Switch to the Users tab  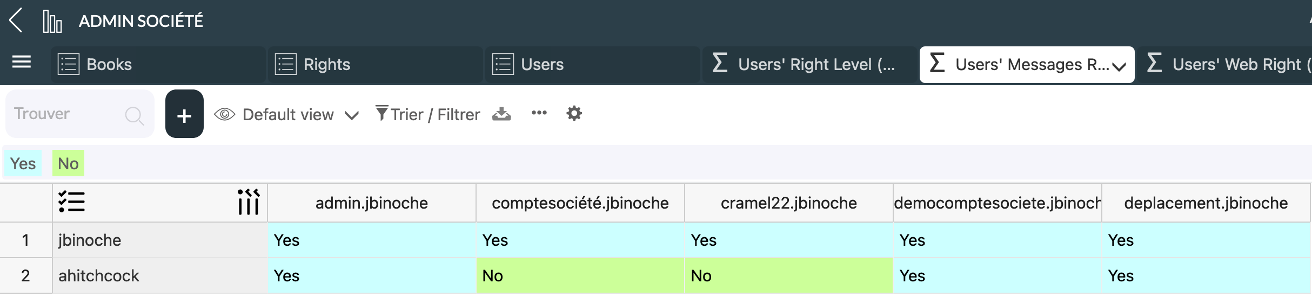coord(593,65)
